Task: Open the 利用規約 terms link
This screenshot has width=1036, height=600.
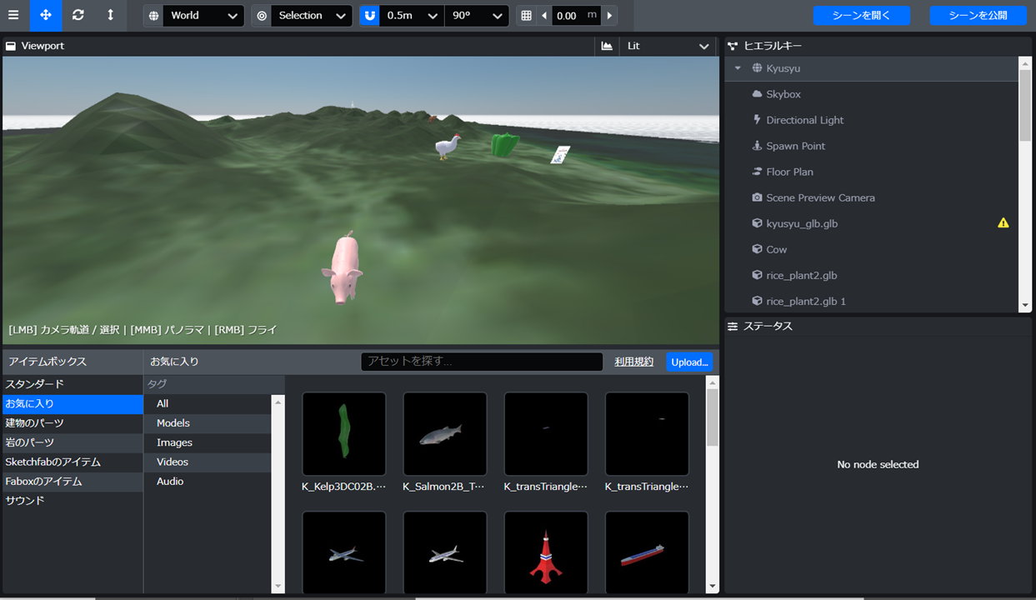Action: tap(633, 362)
